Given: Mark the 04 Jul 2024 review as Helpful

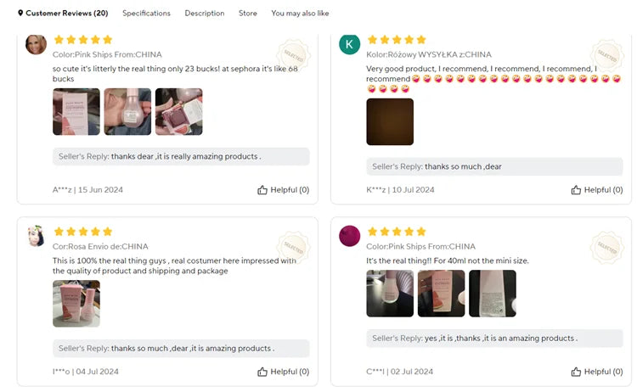Looking at the screenshot, I should [283, 372].
